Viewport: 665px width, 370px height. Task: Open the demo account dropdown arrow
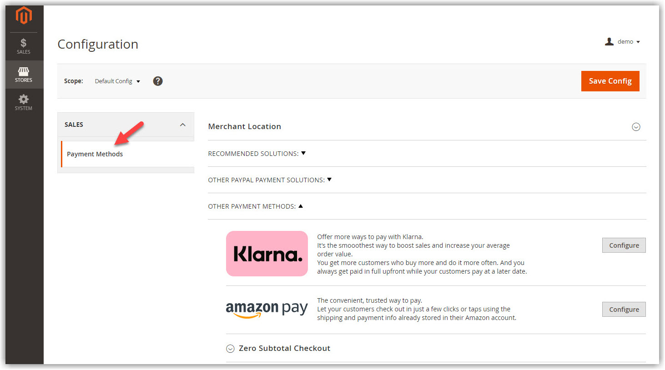click(x=638, y=42)
